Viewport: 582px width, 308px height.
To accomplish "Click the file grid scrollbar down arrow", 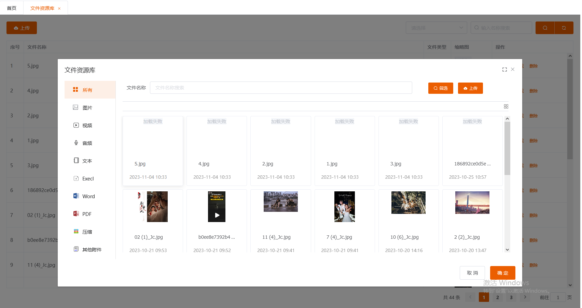I will coord(508,250).
